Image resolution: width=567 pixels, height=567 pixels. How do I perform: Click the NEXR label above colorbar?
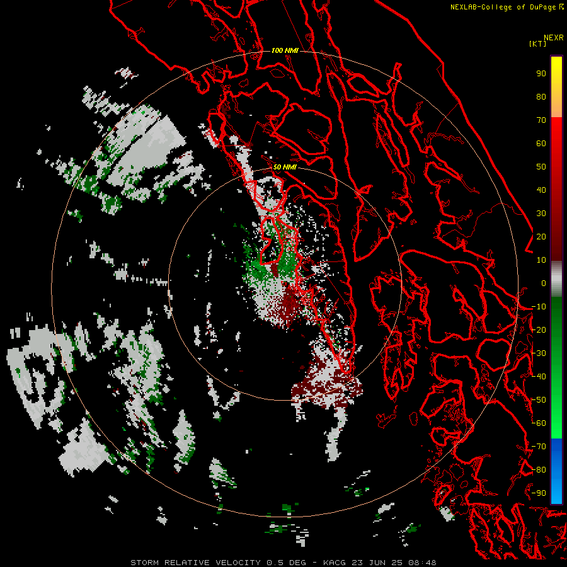(554, 38)
